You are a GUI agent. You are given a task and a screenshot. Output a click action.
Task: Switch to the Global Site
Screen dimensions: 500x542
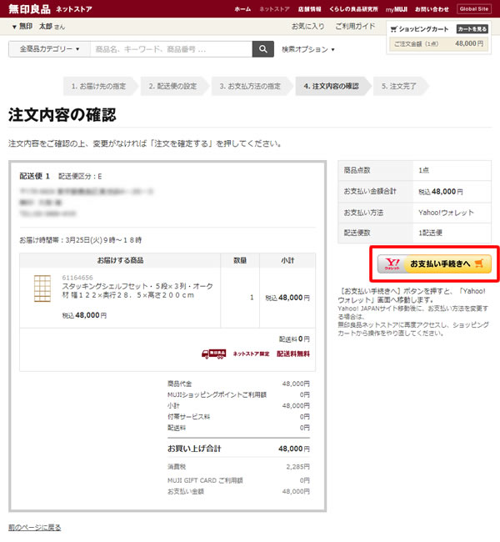tap(474, 9)
